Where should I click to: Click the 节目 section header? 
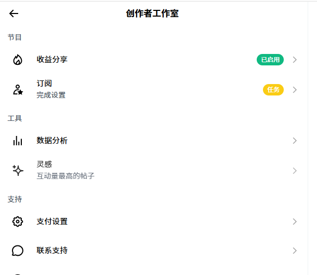[x=15, y=37]
